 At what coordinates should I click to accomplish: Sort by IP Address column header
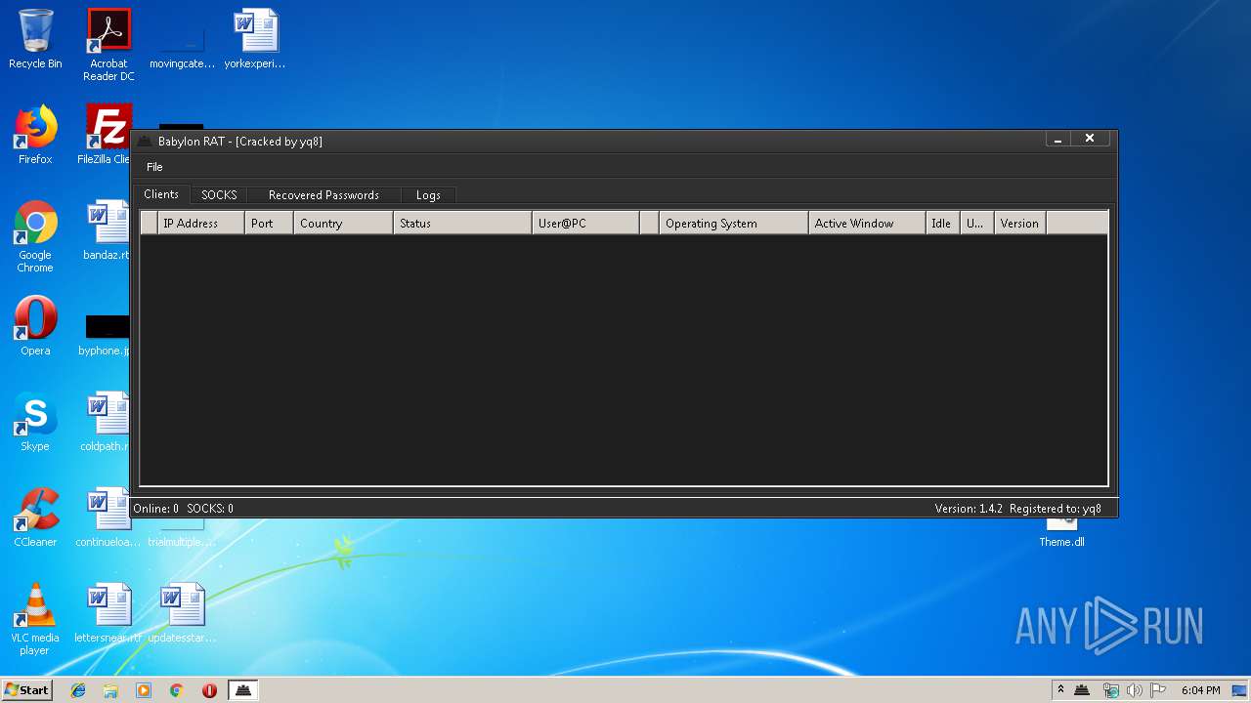point(200,224)
